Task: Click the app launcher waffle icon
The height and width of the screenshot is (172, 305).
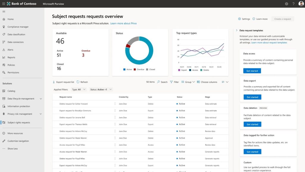Action: pyautogui.click(x=3, y=4)
